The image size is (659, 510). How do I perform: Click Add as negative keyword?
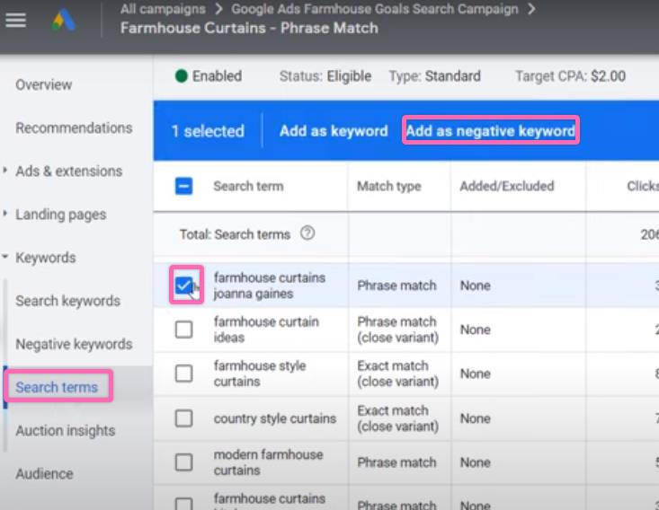(x=490, y=131)
